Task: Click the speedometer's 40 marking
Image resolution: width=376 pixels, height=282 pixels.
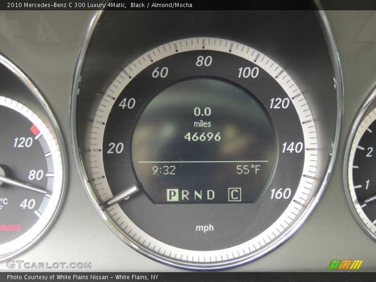Action: pos(127,103)
